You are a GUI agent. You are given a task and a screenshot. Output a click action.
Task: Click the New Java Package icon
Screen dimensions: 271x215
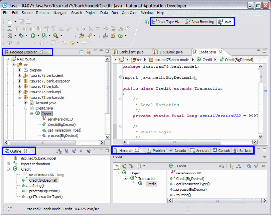113,36
